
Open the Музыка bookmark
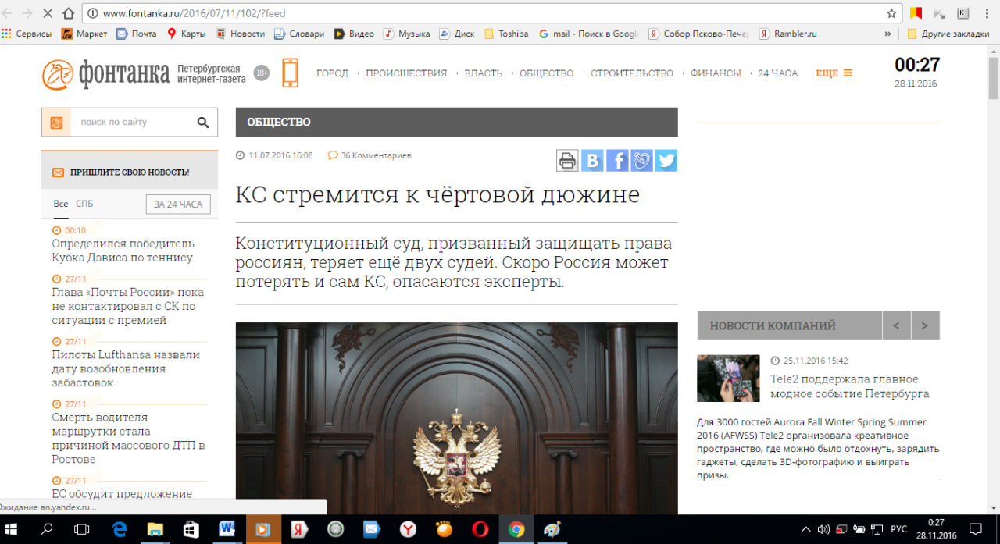pos(406,34)
